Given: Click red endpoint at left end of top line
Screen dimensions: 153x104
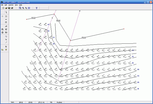Looking at the screenshot, I should (x=26, y=19).
